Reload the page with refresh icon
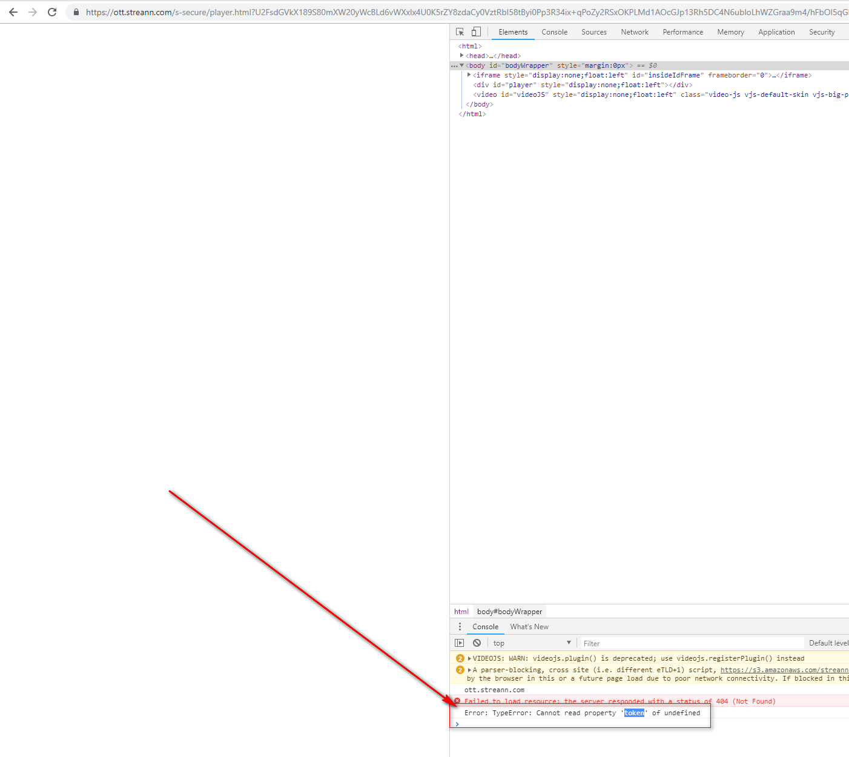Viewport: 849px width, 757px height. pyautogui.click(x=52, y=12)
